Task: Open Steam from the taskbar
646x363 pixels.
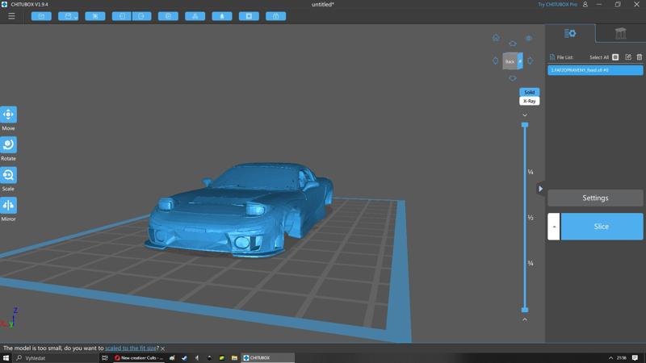Action: 184,358
